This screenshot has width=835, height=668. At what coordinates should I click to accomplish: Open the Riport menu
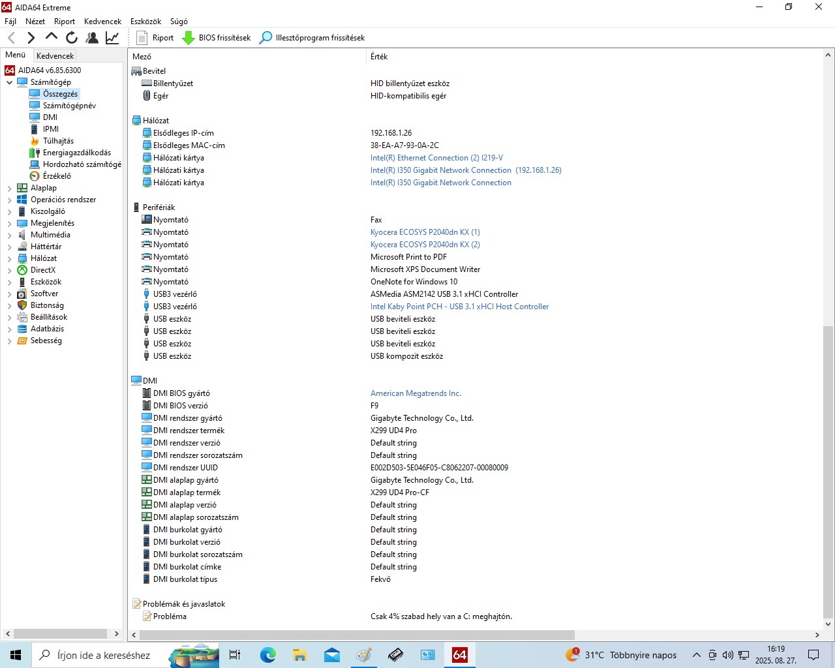(65, 22)
